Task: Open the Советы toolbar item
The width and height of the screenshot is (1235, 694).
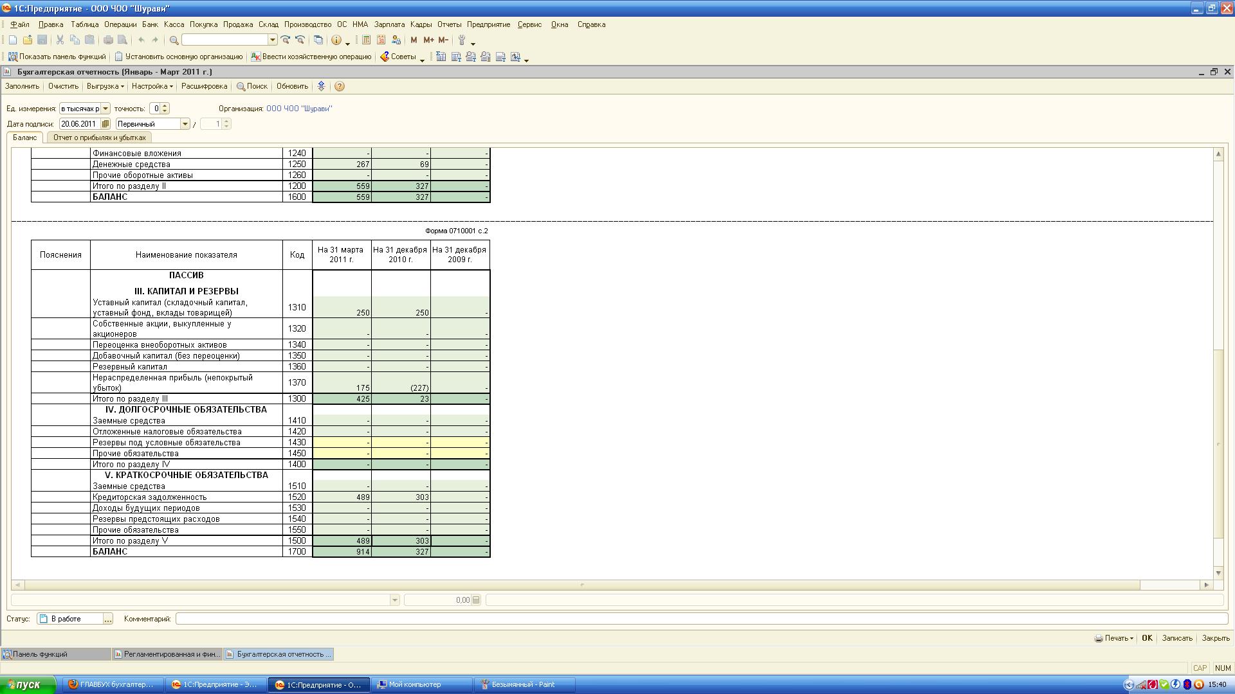Action: [x=399, y=57]
